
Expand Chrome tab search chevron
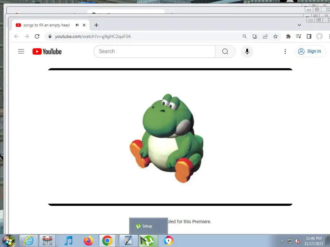point(299,25)
